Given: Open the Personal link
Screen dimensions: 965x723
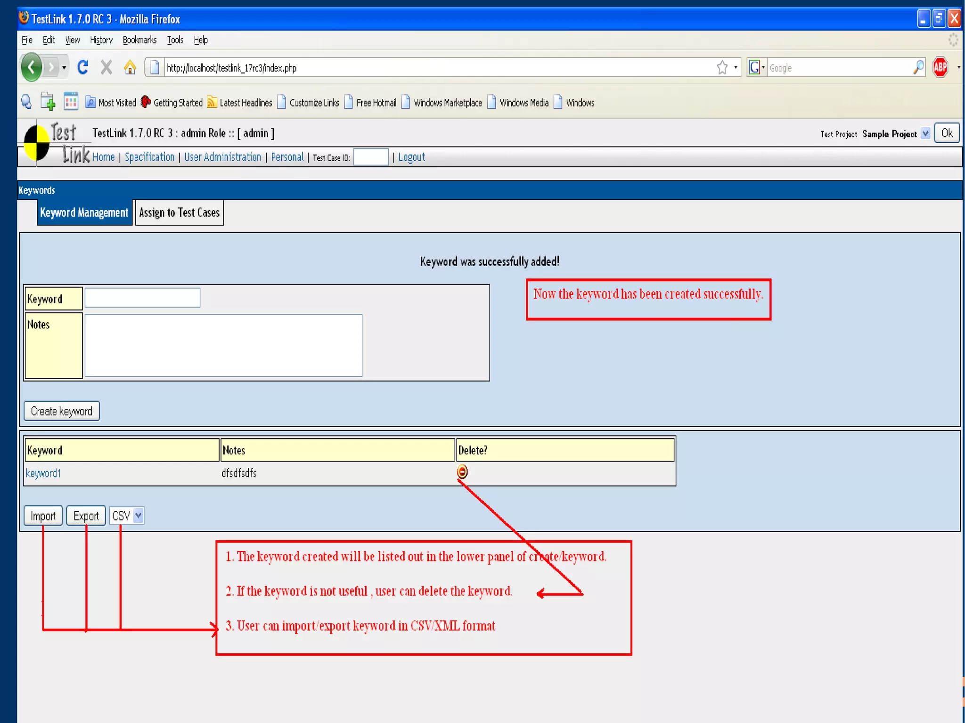Looking at the screenshot, I should pos(287,157).
